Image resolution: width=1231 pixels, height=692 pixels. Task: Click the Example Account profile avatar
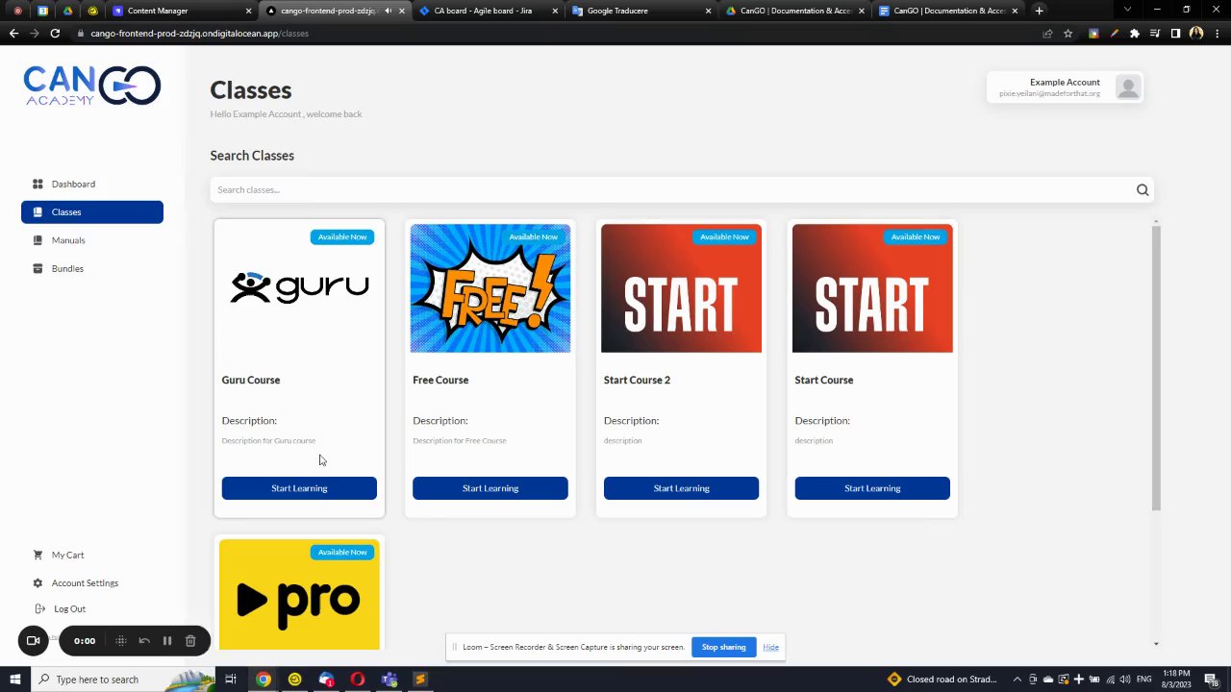tap(1127, 87)
